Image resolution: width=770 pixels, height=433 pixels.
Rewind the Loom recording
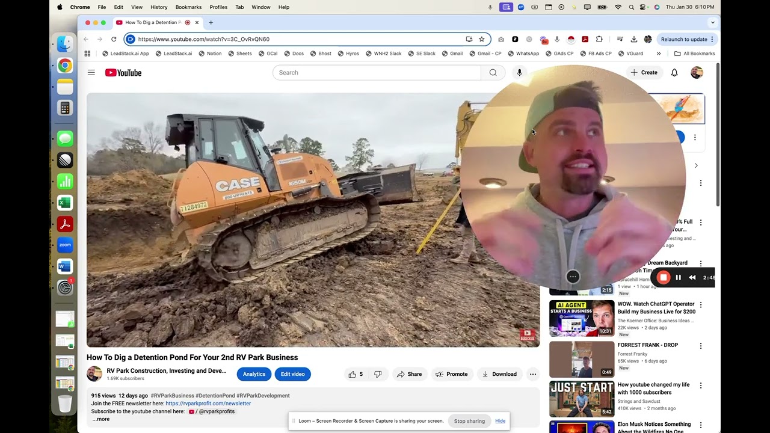[692, 277]
